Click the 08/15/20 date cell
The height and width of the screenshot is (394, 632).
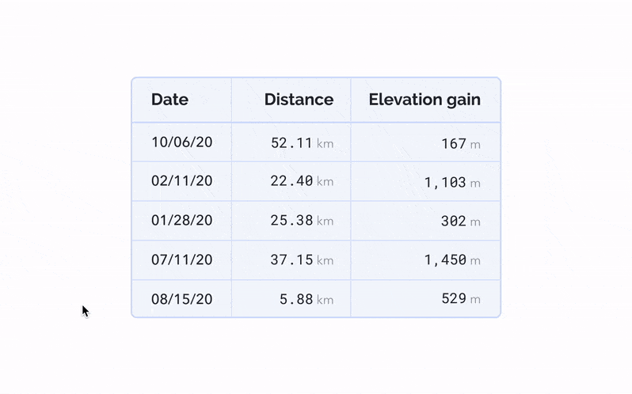(181, 299)
